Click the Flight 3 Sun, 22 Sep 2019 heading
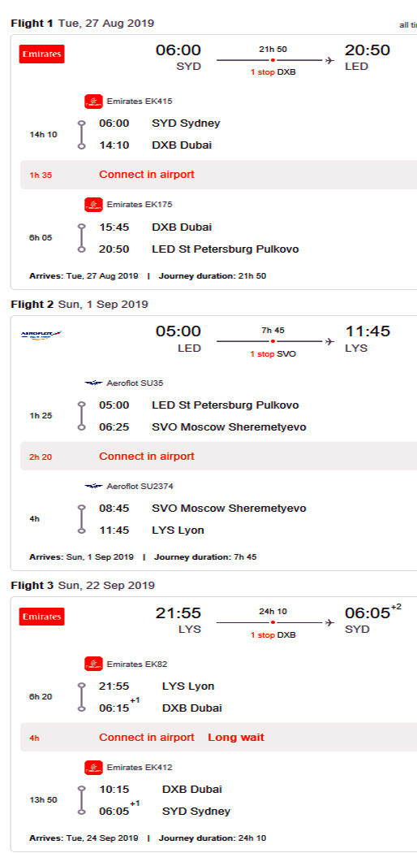This screenshot has height=853, width=417. click(83, 586)
